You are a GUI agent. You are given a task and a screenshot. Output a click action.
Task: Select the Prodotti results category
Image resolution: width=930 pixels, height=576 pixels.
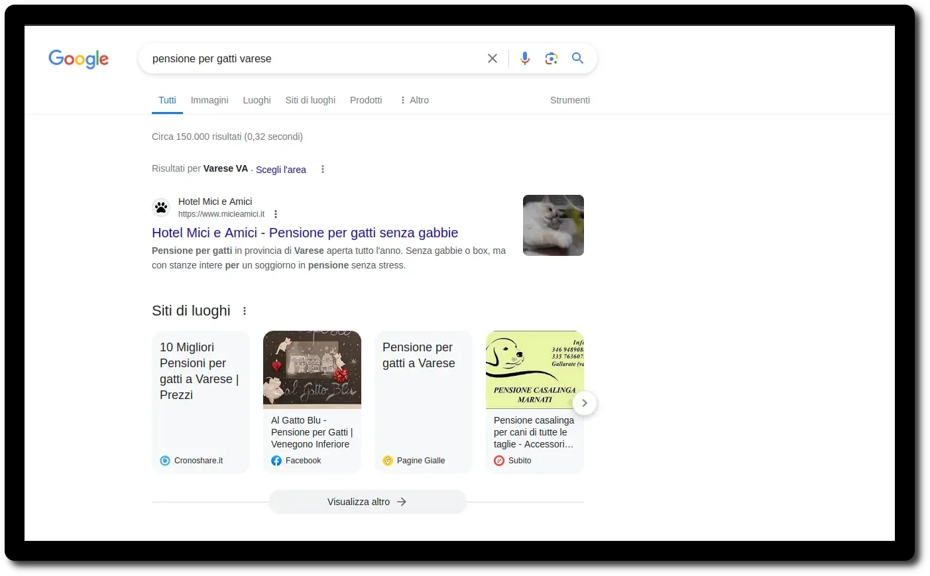(365, 100)
